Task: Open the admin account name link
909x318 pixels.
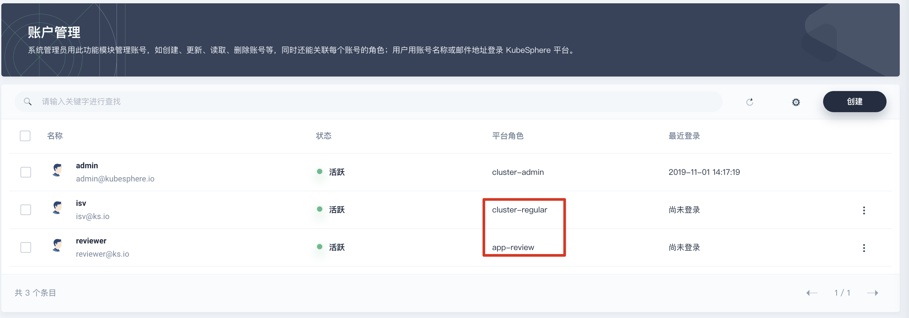Action: tap(87, 166)
